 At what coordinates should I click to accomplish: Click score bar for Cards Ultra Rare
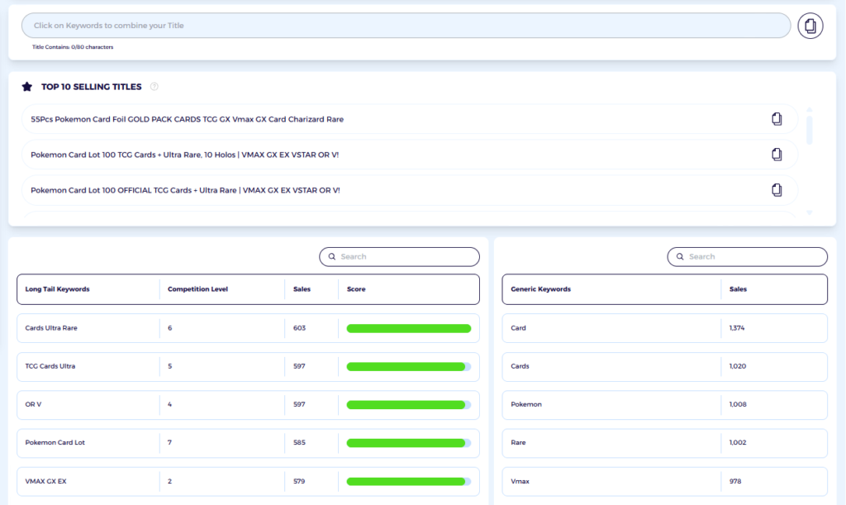click(x=408, y=329)
